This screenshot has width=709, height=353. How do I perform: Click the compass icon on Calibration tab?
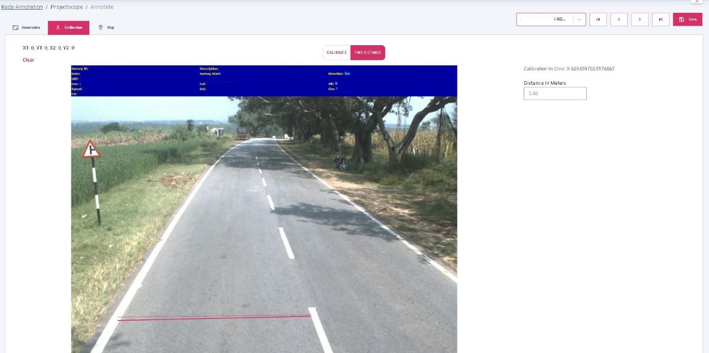tap(58, 27)
